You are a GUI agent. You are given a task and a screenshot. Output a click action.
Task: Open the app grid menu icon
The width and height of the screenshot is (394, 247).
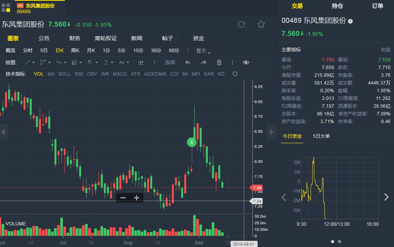pyautogui.click(x=6, y=7)
